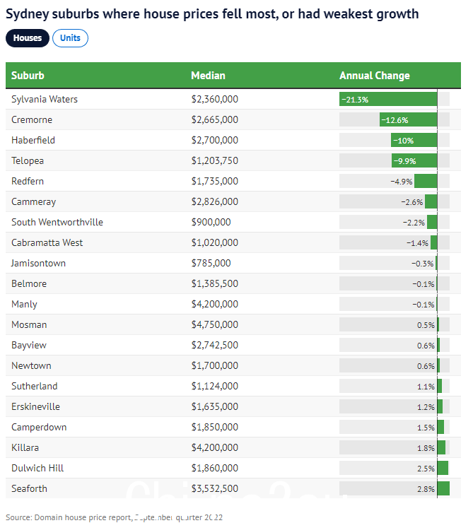Click the chart title about Sydney suburbs
Image resolution: width=473 pixels, height=523 pixels.
[x=212, y=14]
